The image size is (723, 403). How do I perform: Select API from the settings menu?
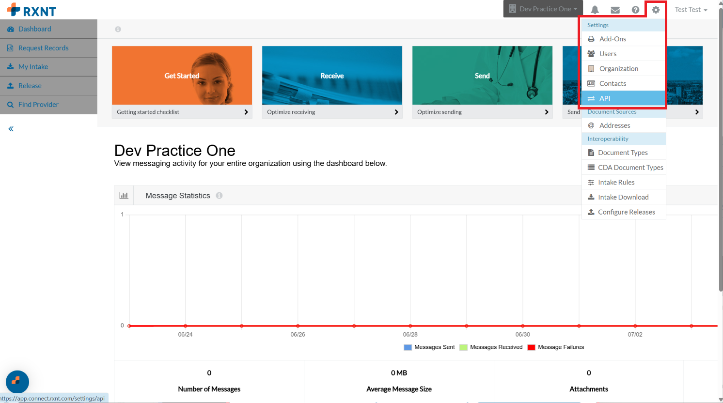[623, 98]
